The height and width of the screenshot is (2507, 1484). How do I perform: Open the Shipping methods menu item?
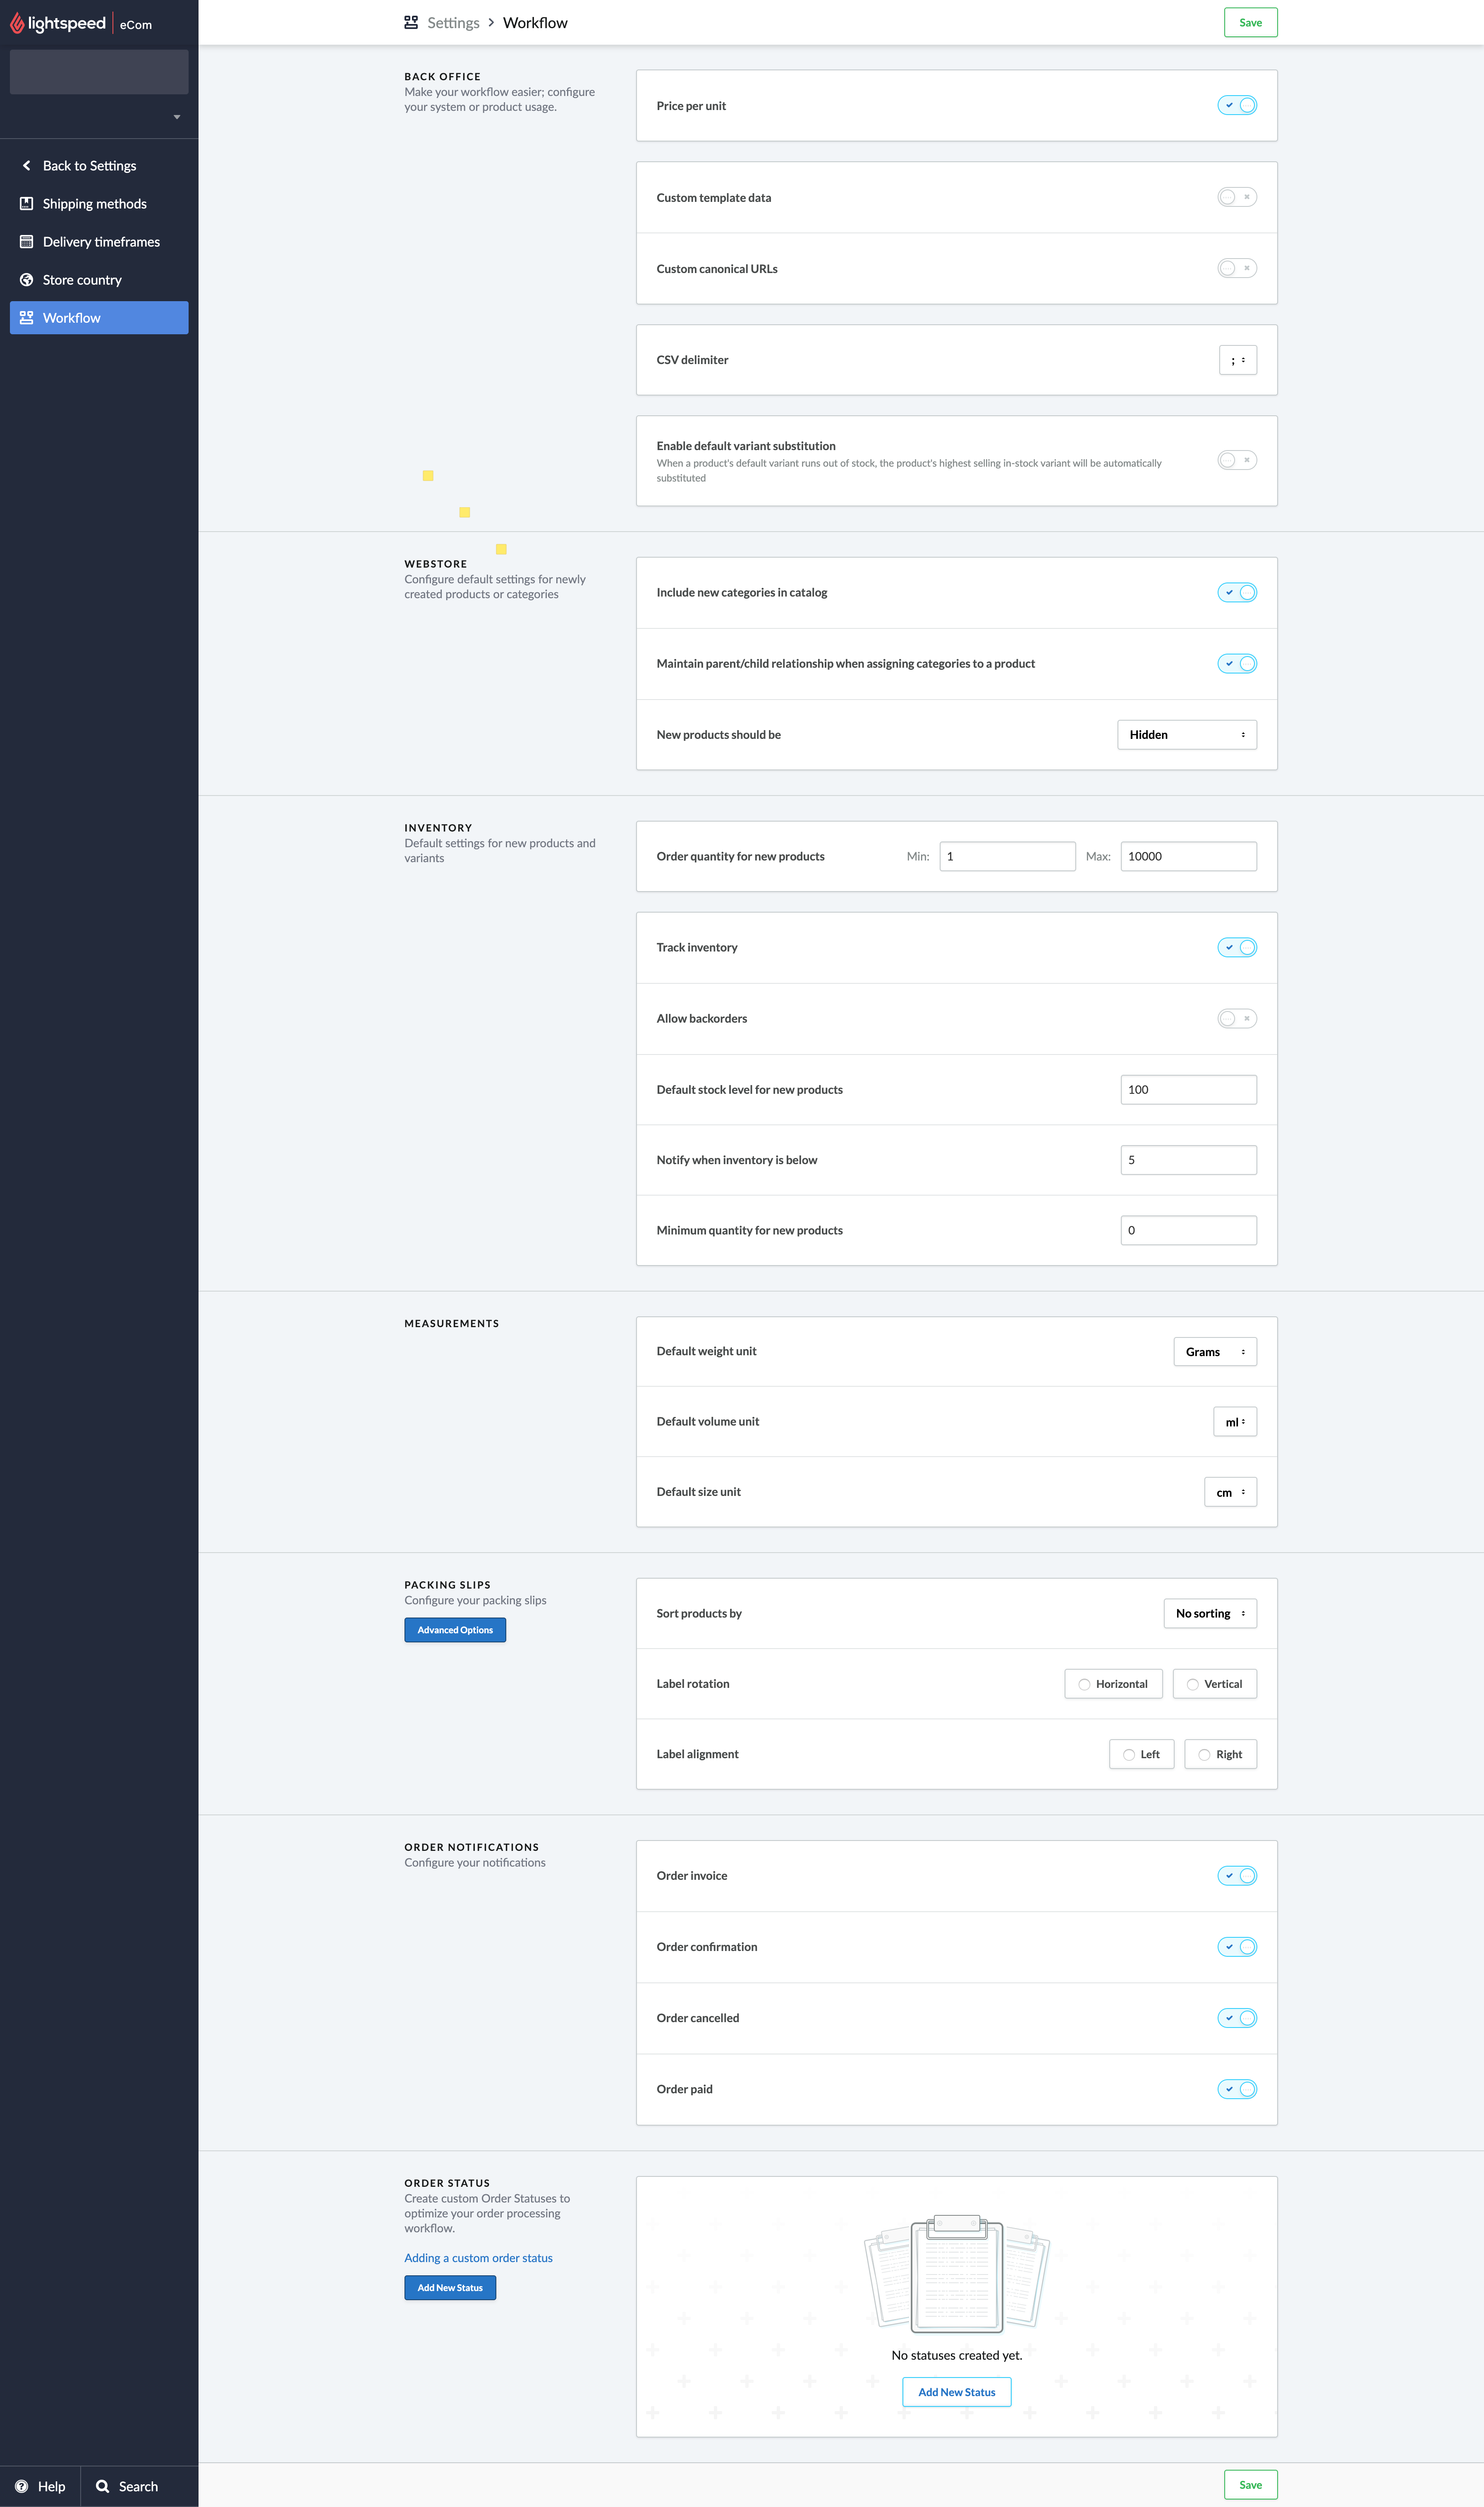click(x=99, y=203)
